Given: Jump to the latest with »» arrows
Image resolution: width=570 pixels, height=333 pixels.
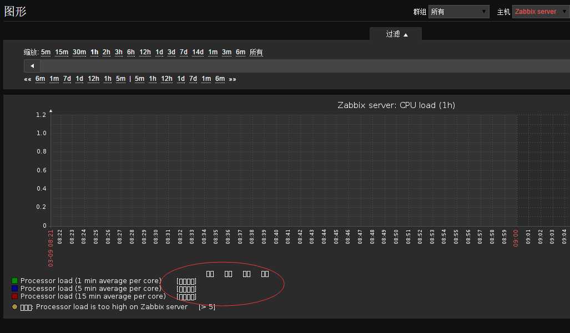Looking at the screenshot, I should (x=233, y=79).
